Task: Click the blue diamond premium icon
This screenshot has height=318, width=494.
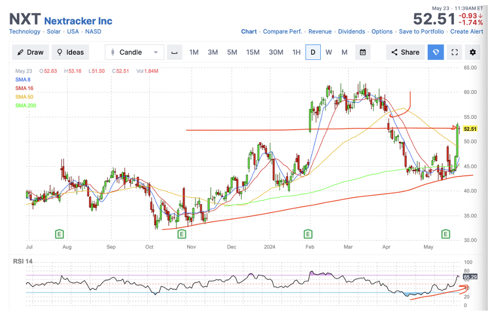Action: [436, 52]
